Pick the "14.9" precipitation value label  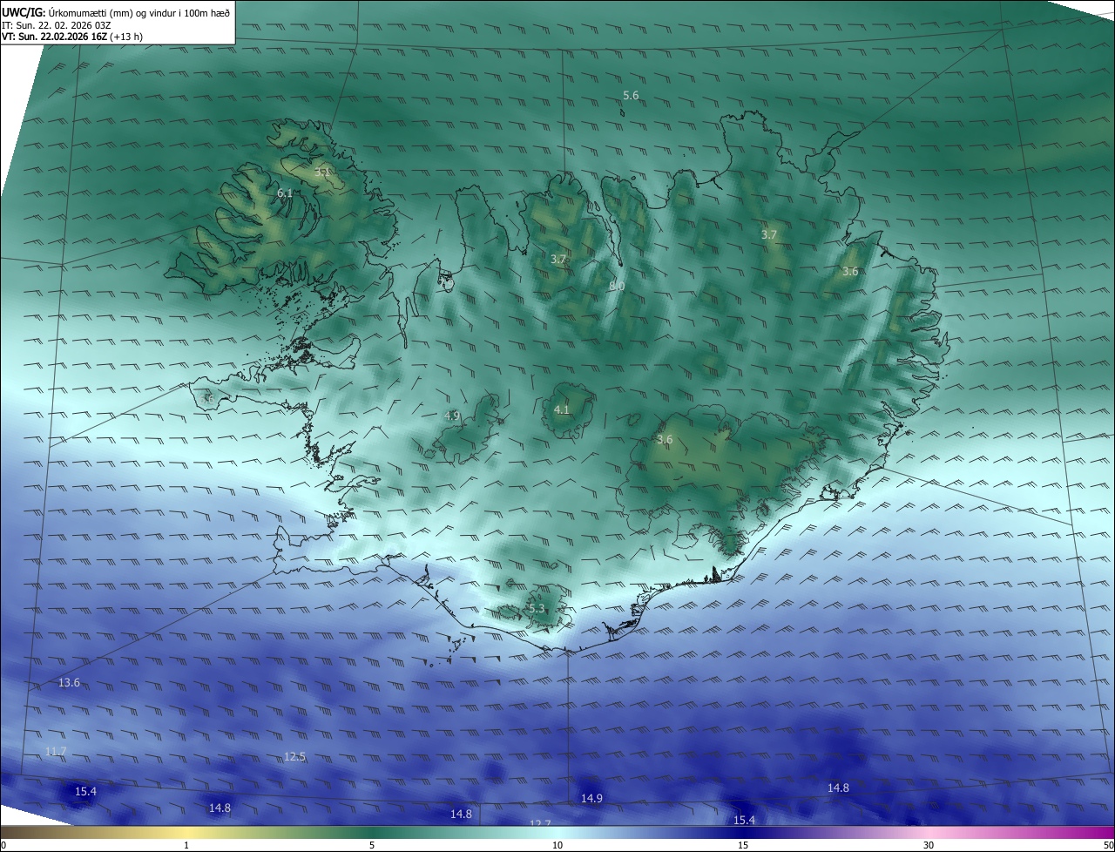pos(591,798)
